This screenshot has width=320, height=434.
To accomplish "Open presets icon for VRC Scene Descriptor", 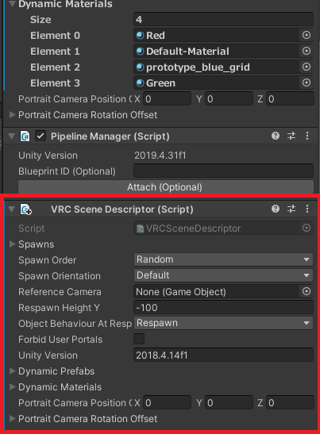I will point(291,209).
